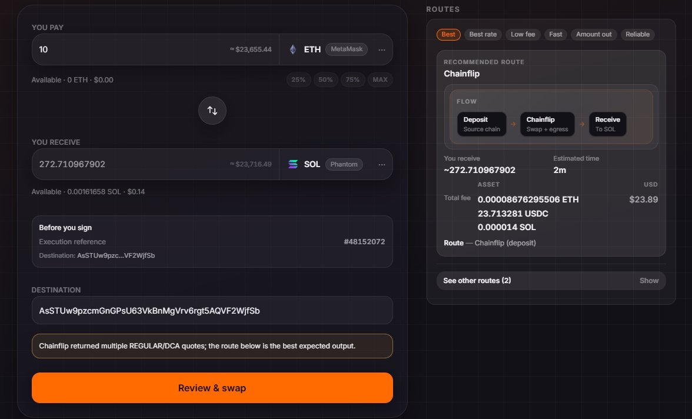Click the Review & swap button
Screen dimensions: 692x419
[x=212, y=388]
